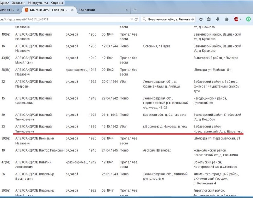
Task: Click the magnifier icon in the search box
Action: [144, 19]
